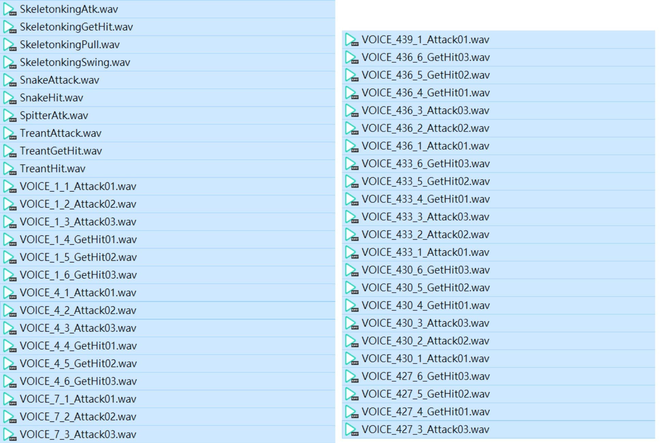Click the media icon next to SnakeAttack.wav
The height and width of the screenshot is (443, 664).
click(10, 80)
